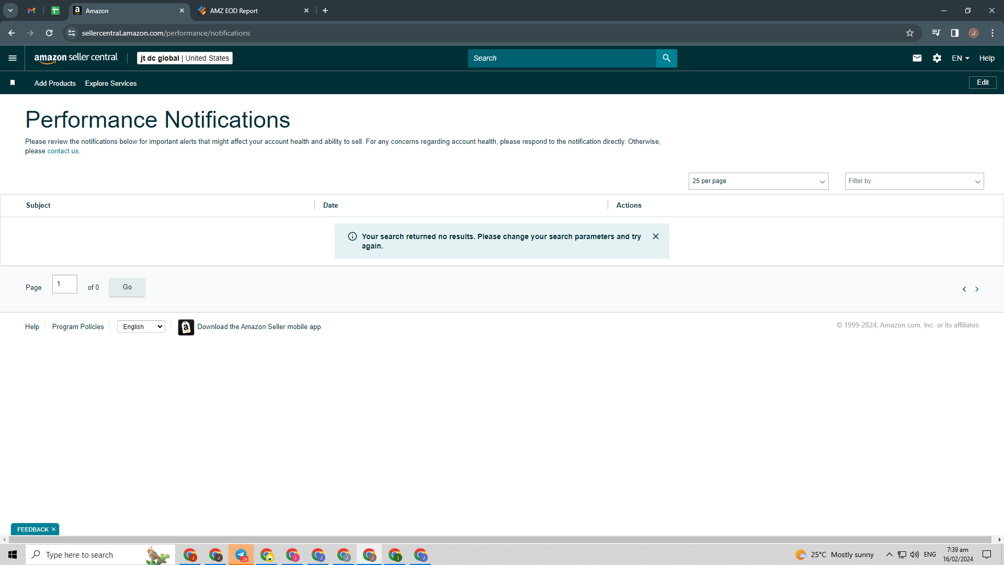Select the Amazon browser tab

(129, 10)
